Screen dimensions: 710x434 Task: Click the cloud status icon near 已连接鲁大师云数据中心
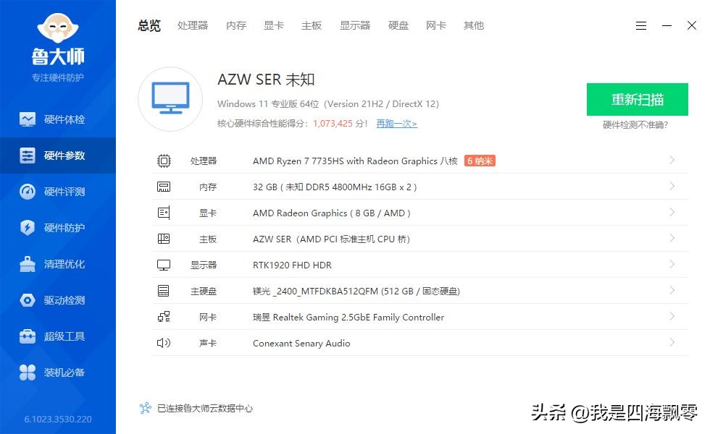click(146, 408)
